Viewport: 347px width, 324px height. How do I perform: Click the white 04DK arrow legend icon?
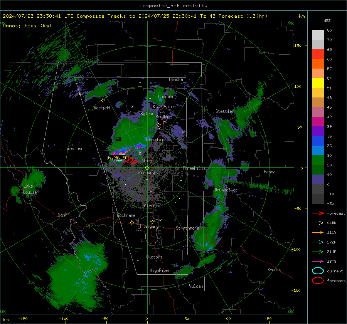318,223
